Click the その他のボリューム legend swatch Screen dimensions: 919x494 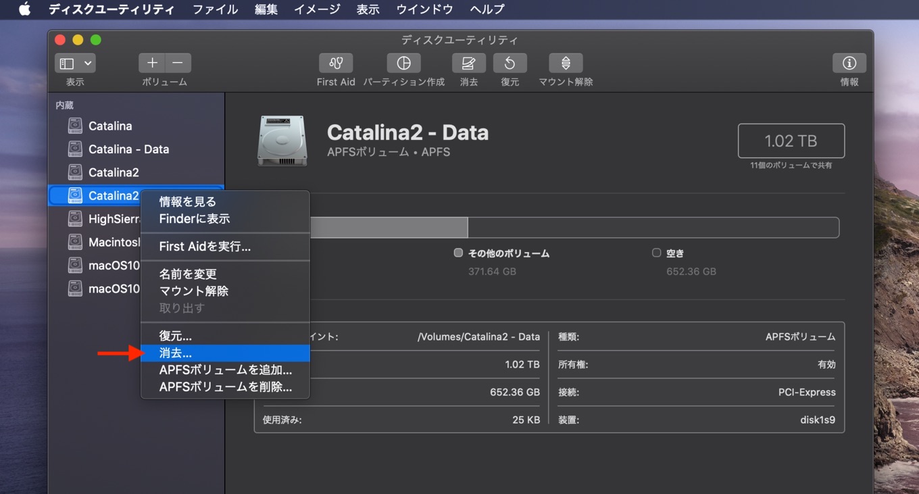point(458,253)
